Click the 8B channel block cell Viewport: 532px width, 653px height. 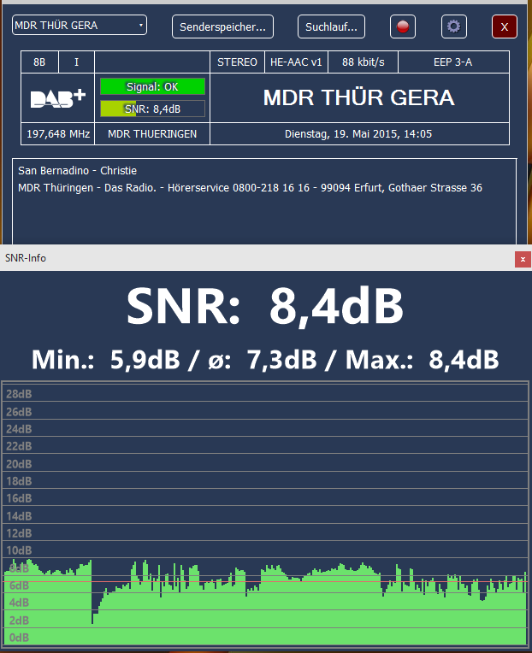pos(39,62)
